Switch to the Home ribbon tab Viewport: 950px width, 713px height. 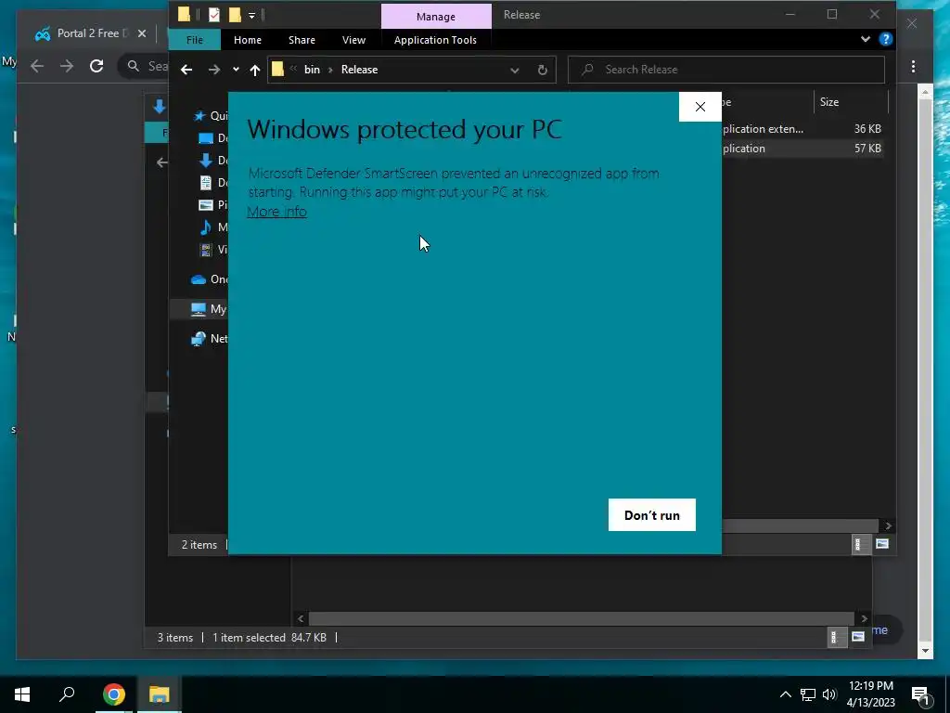pyautogui.click(x=247, y=40)
